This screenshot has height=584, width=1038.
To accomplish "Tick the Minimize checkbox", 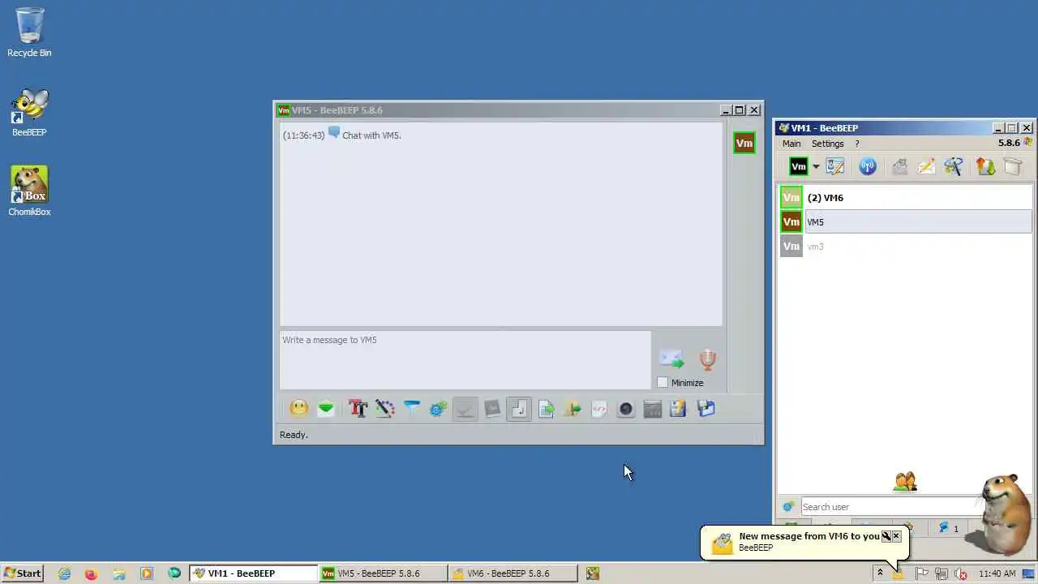I will (663, 382).
